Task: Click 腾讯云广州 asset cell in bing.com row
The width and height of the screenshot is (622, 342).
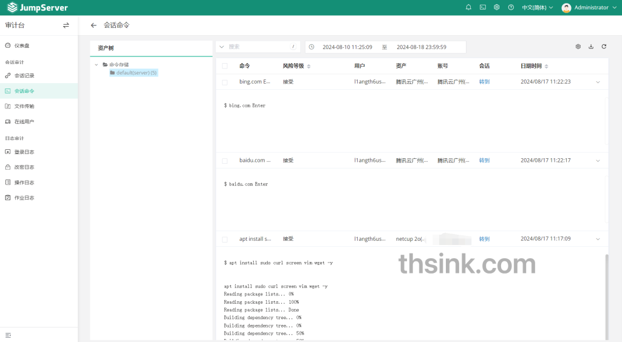Action: (x=412, y=82)
